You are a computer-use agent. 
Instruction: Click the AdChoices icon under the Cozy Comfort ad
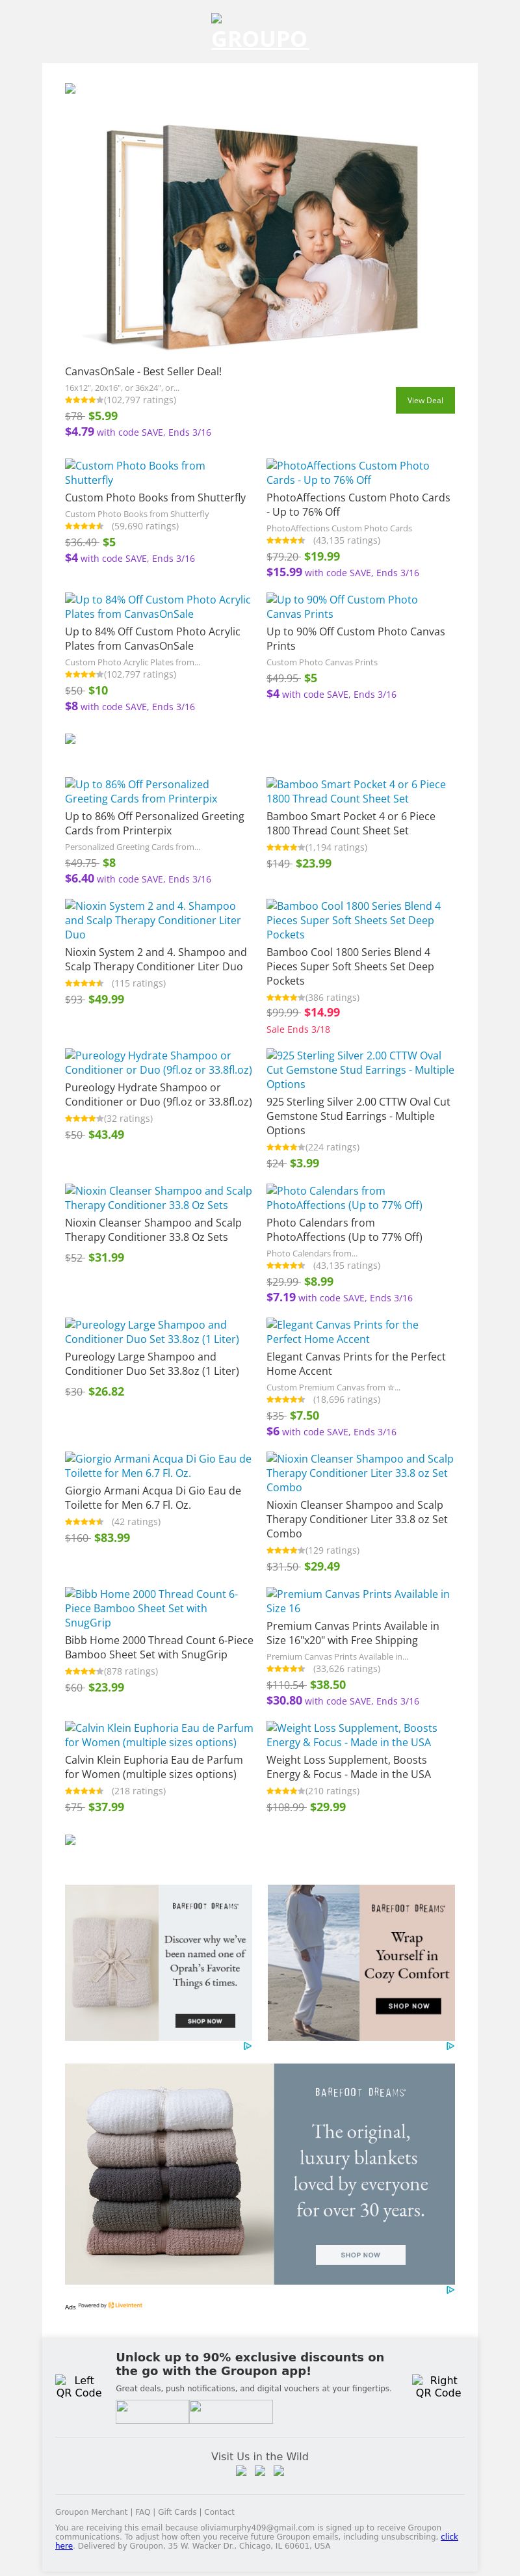(450, 2046)
